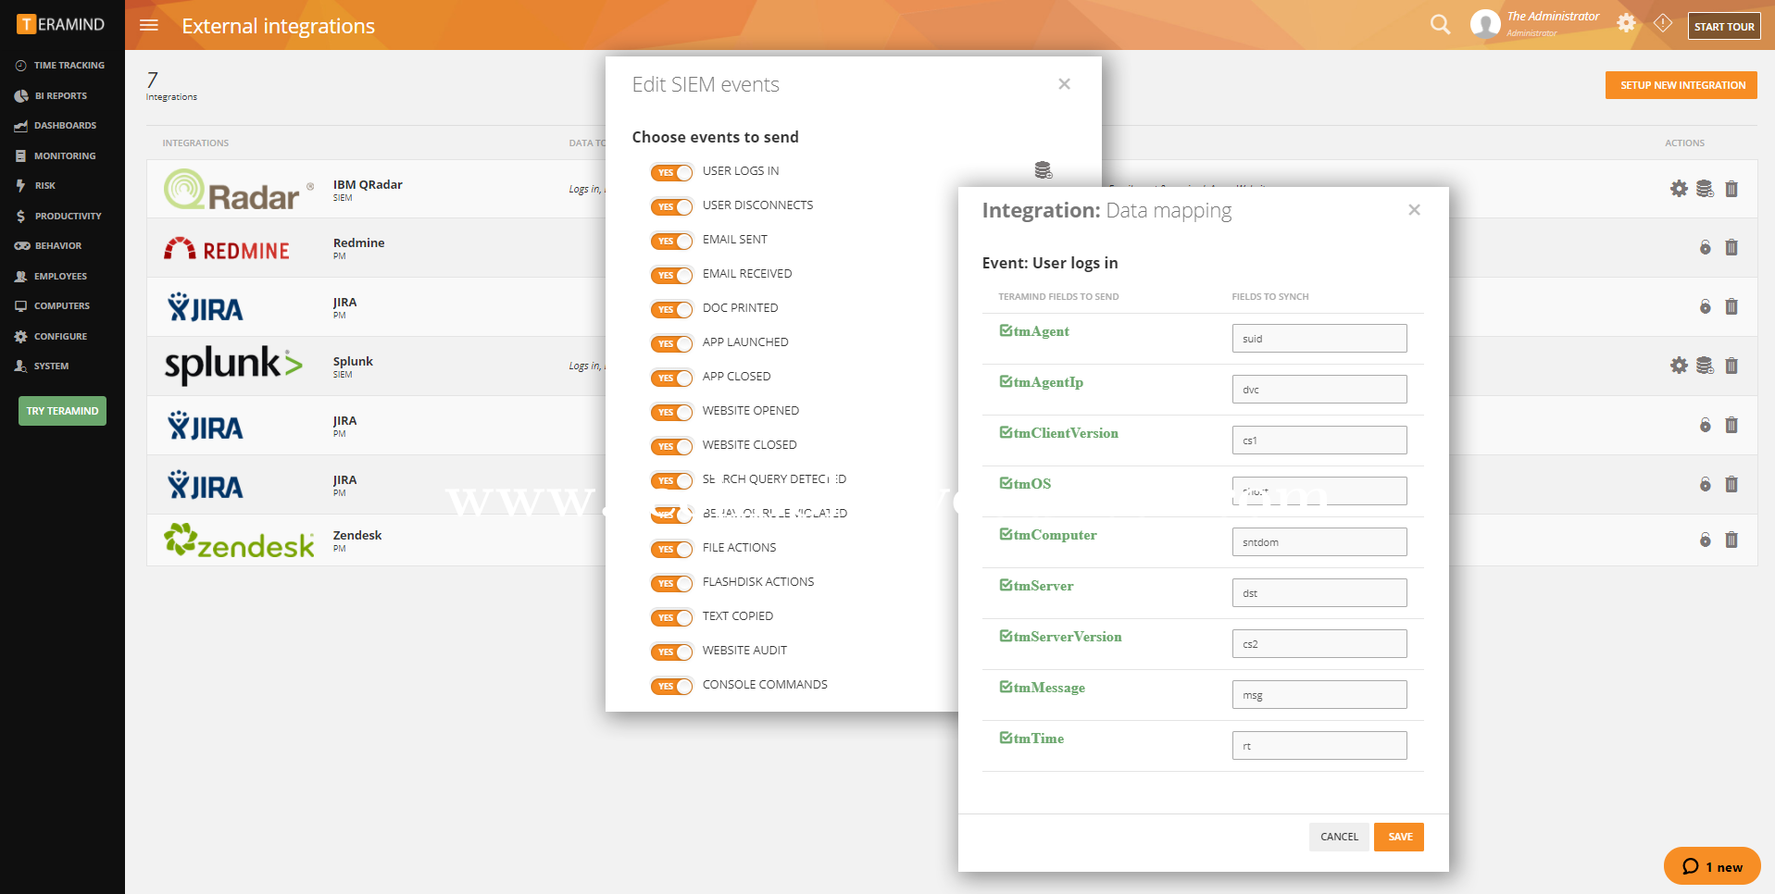The height and width of the screenshot is (894, 1775).
Task: Open the IBM QRadar data mapping icon
Action: coord(1705,189)
